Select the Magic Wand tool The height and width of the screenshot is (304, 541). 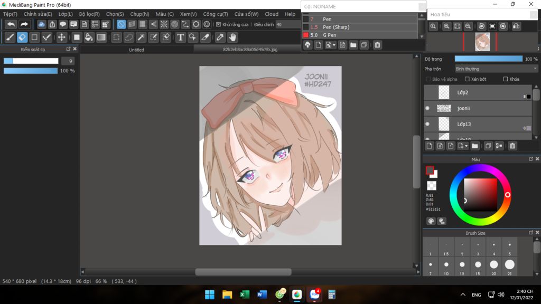(141, 37)
